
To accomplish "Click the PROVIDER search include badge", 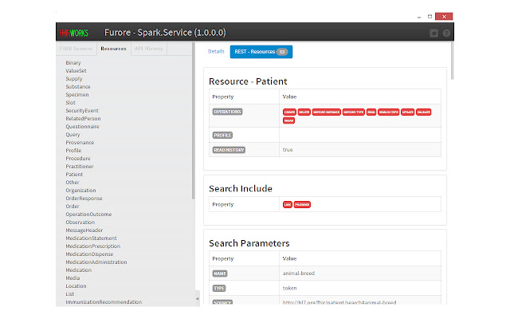I will (302, 204).
